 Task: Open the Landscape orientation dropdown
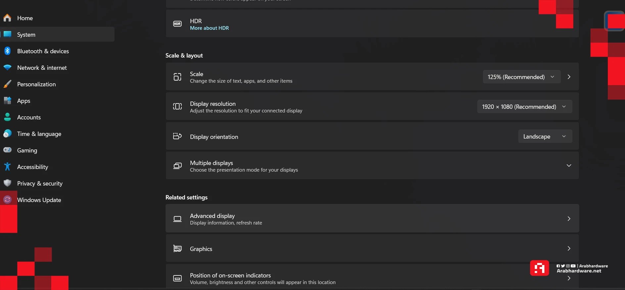point(545,136)
